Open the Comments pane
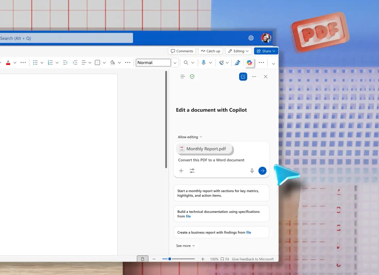 (x=182, y=51)
